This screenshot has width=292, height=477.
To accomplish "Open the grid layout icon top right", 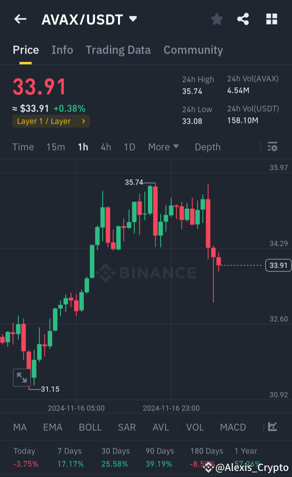I will click(x=271, y=19).
